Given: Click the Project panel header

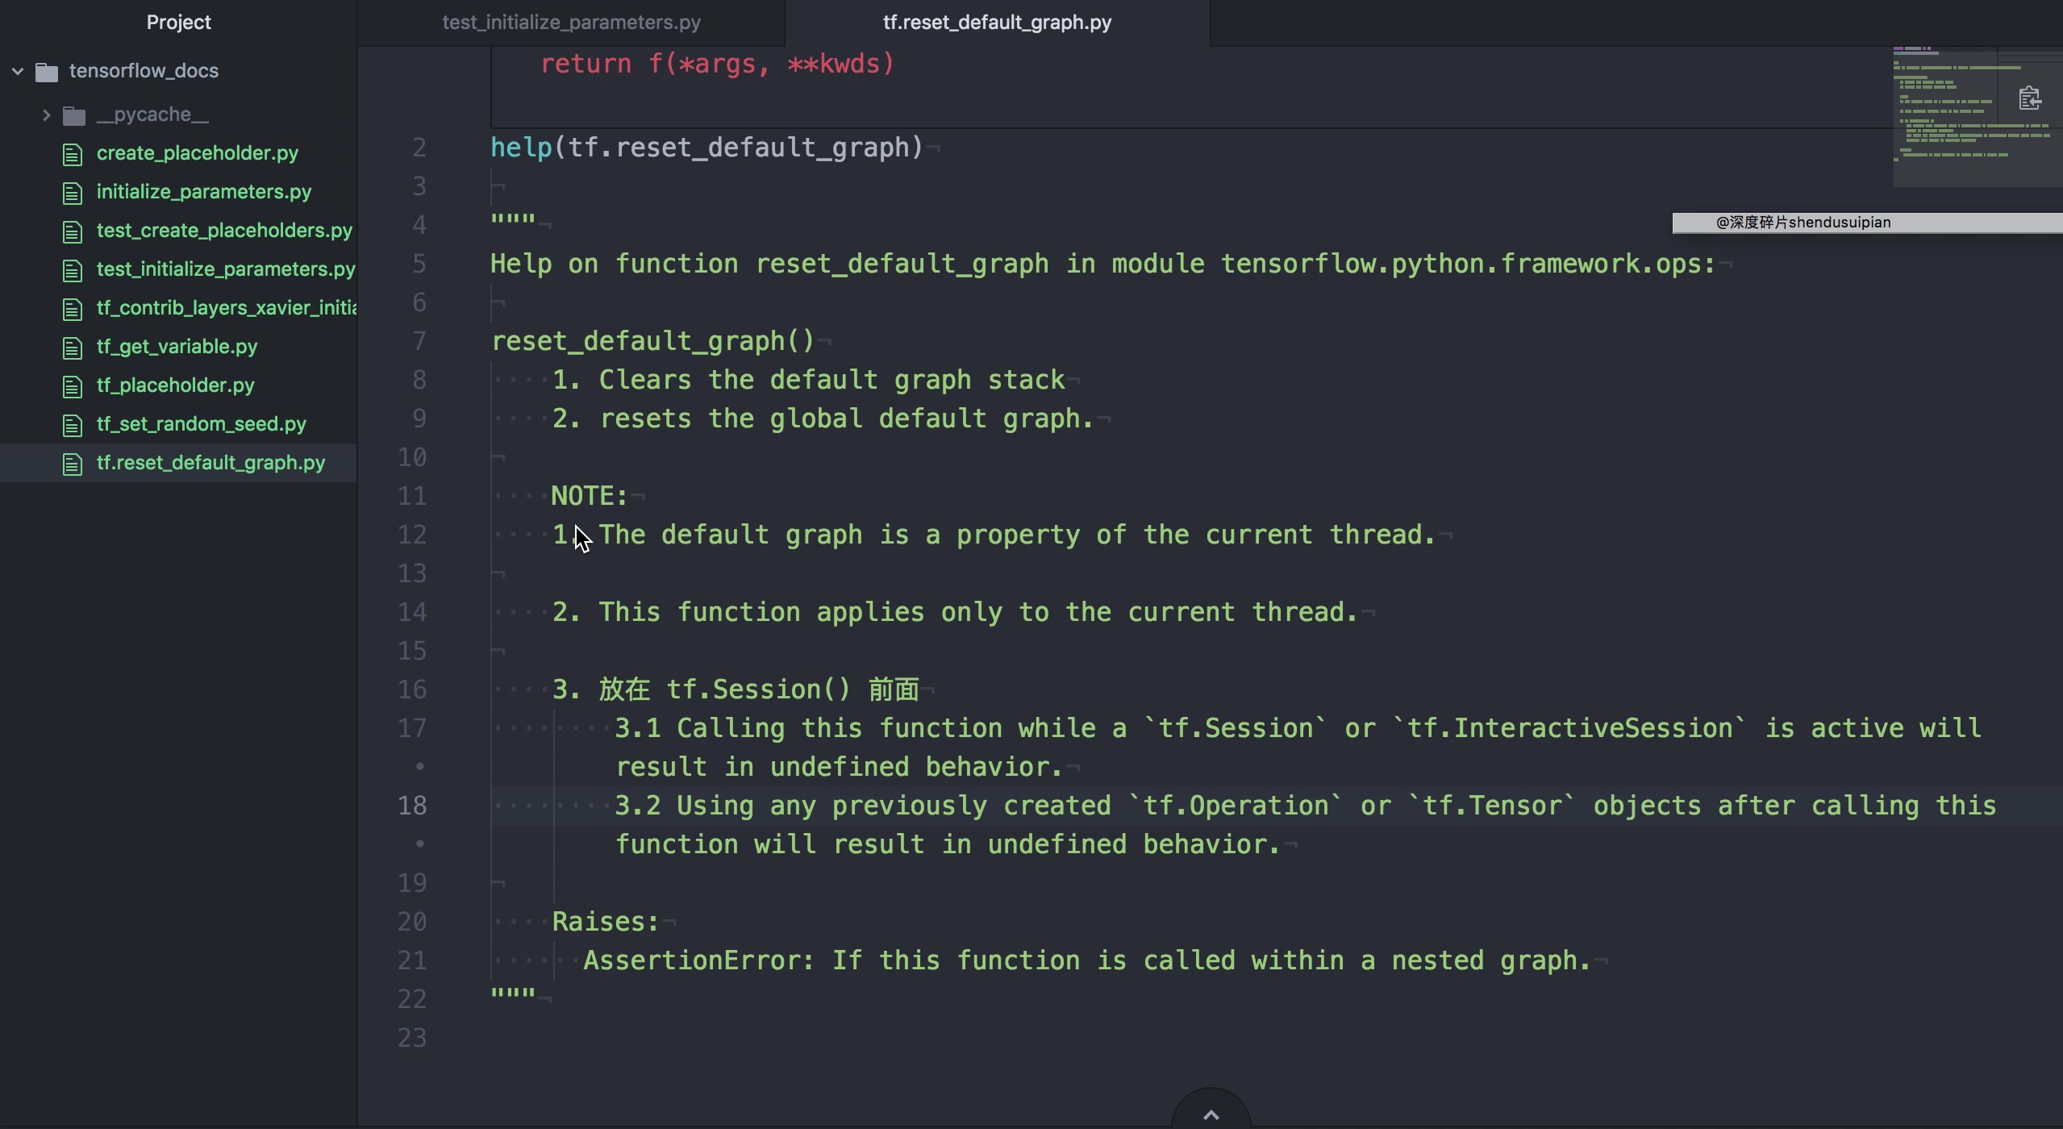Looking at the screenshot, I should coord(178,23).
